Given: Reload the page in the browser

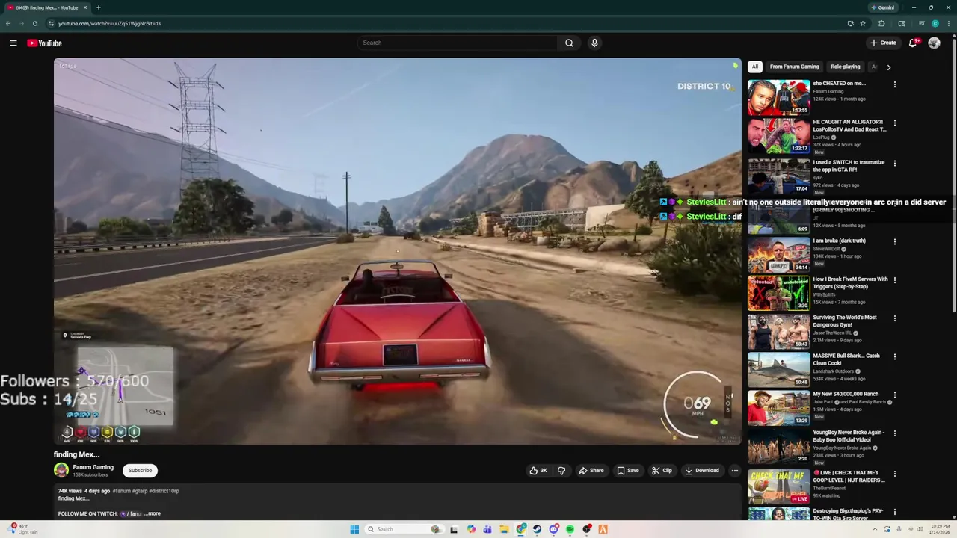Looking at the screenshot, I should 34,23.
